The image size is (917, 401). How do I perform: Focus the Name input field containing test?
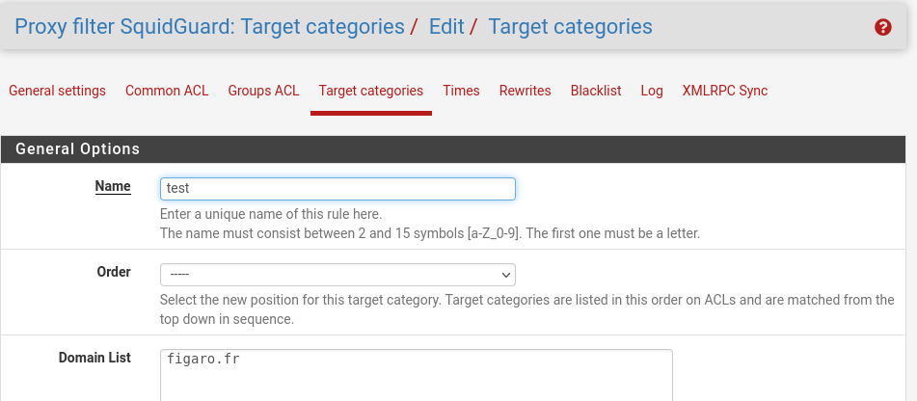click(337, 189)
